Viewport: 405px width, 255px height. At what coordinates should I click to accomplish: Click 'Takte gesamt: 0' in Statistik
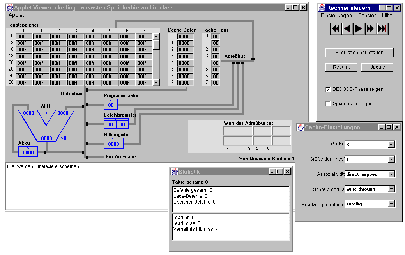[x=190, y=182]
